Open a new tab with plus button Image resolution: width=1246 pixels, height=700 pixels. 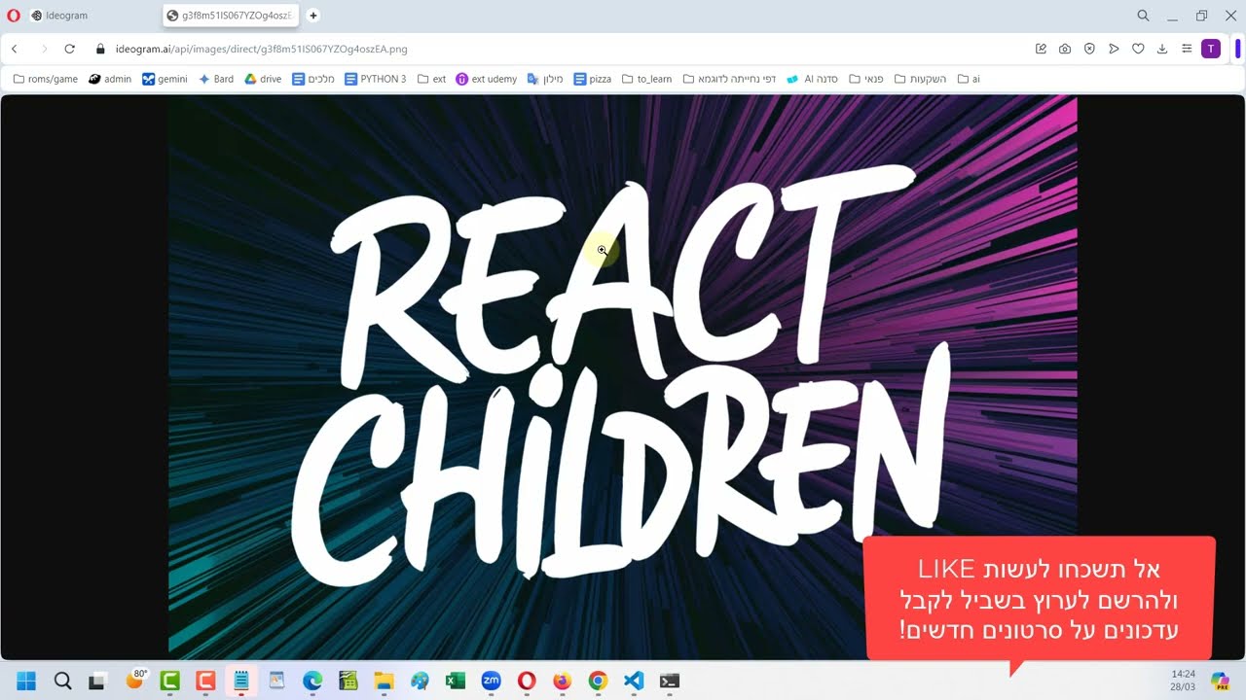click(x=313, y=16)
